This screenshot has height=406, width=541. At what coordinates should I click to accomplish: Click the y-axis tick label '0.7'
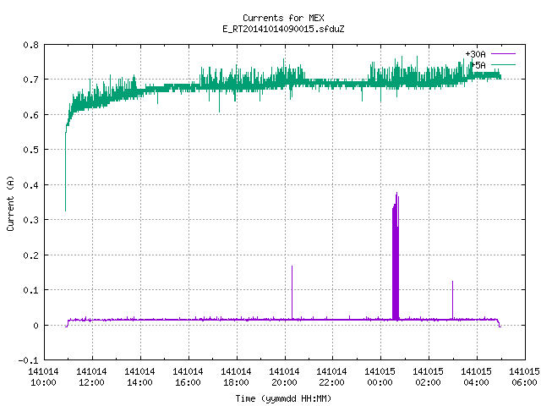click(30, 80)
